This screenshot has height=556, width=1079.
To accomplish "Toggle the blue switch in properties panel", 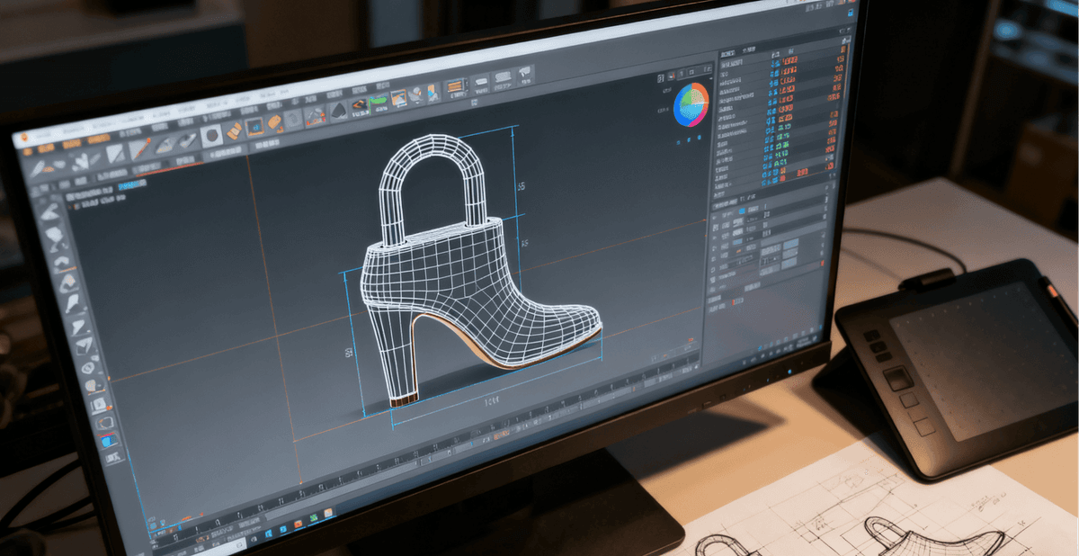I will tap(743, 211).
